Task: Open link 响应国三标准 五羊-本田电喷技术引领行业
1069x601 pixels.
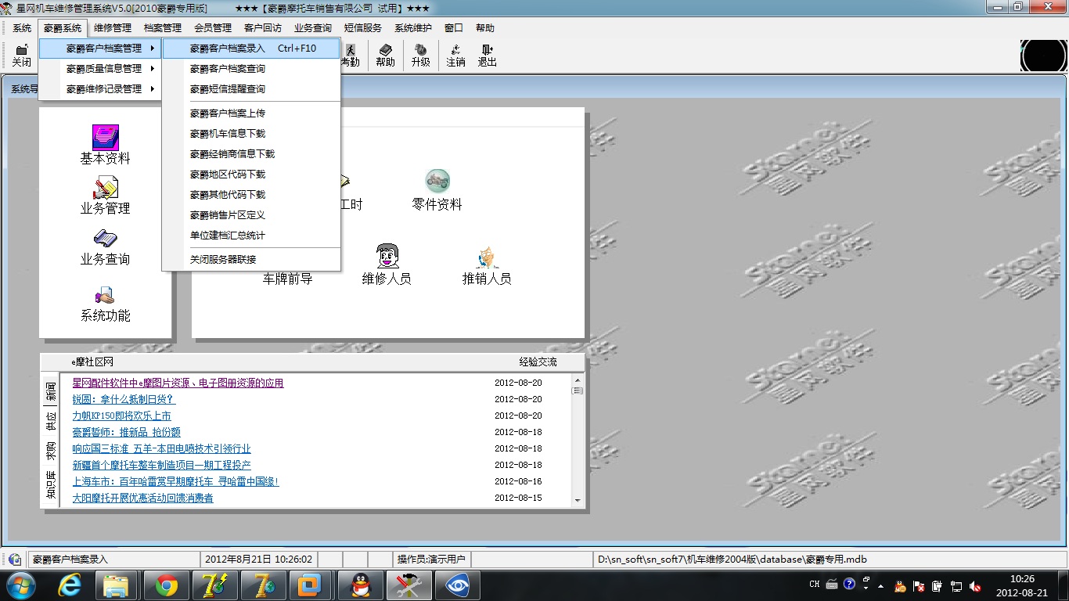Action: click(161, 448)
